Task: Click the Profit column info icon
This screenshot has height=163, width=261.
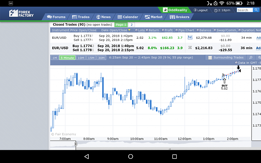Action: tap(163, 30)
